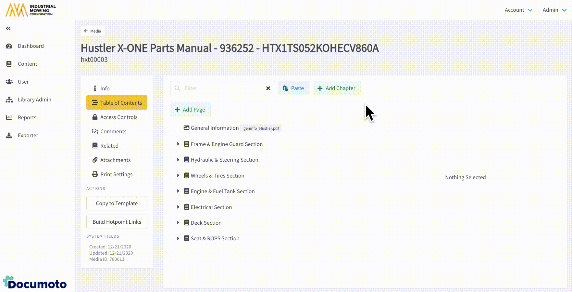
Task: Click the Print Settings printer icon
Action: (95, 174)
